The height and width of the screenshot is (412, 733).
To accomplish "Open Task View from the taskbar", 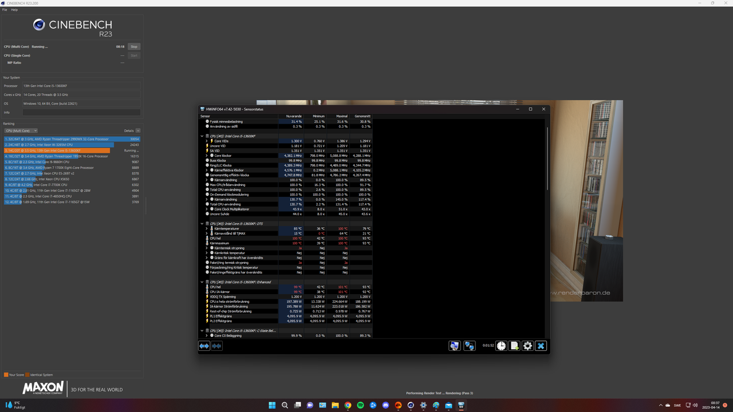I will tap(297, 405).
